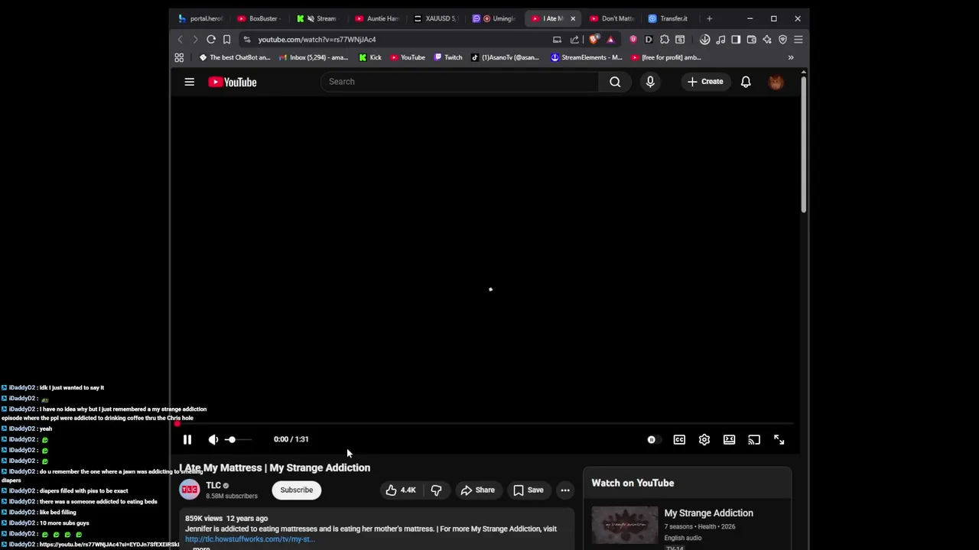Open the Brave Shields lion icon

(594, 39)
